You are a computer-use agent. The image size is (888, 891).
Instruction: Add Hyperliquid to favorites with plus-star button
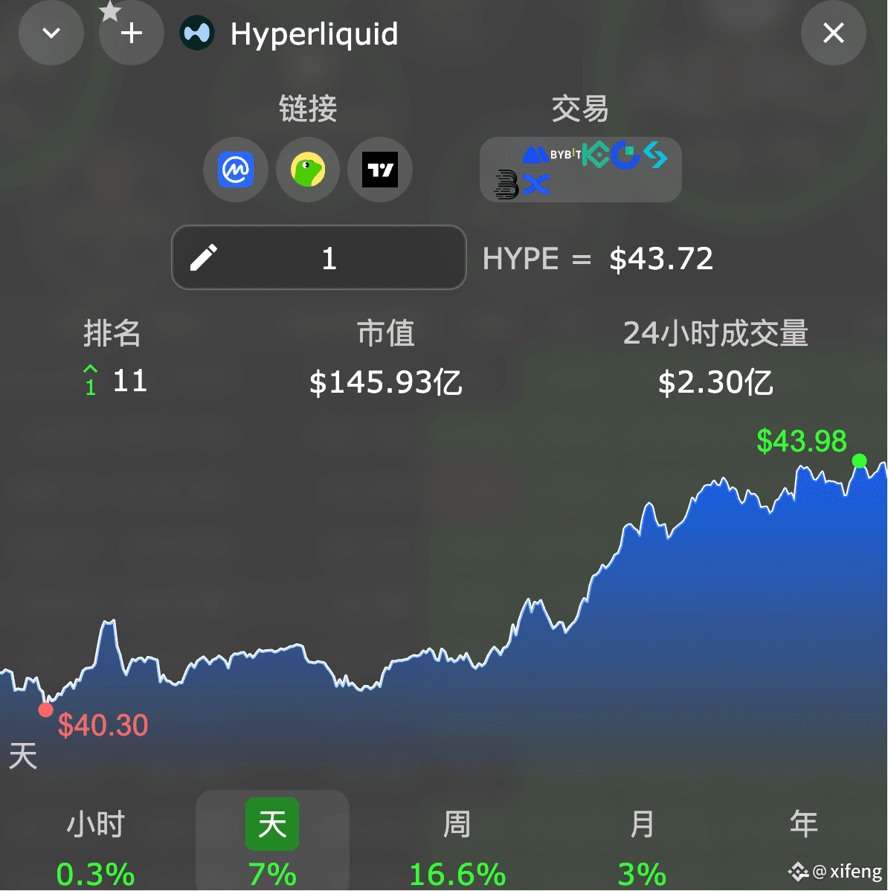click(131, 33)
